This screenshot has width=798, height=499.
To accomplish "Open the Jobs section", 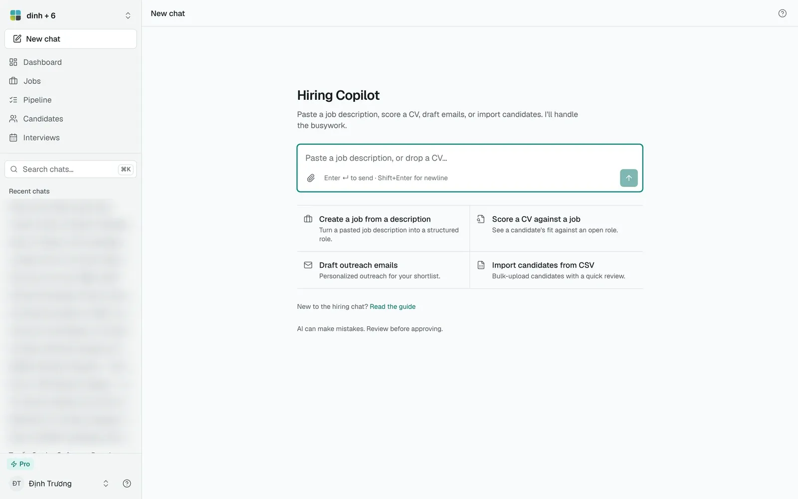I will click(x=70, y=81).
